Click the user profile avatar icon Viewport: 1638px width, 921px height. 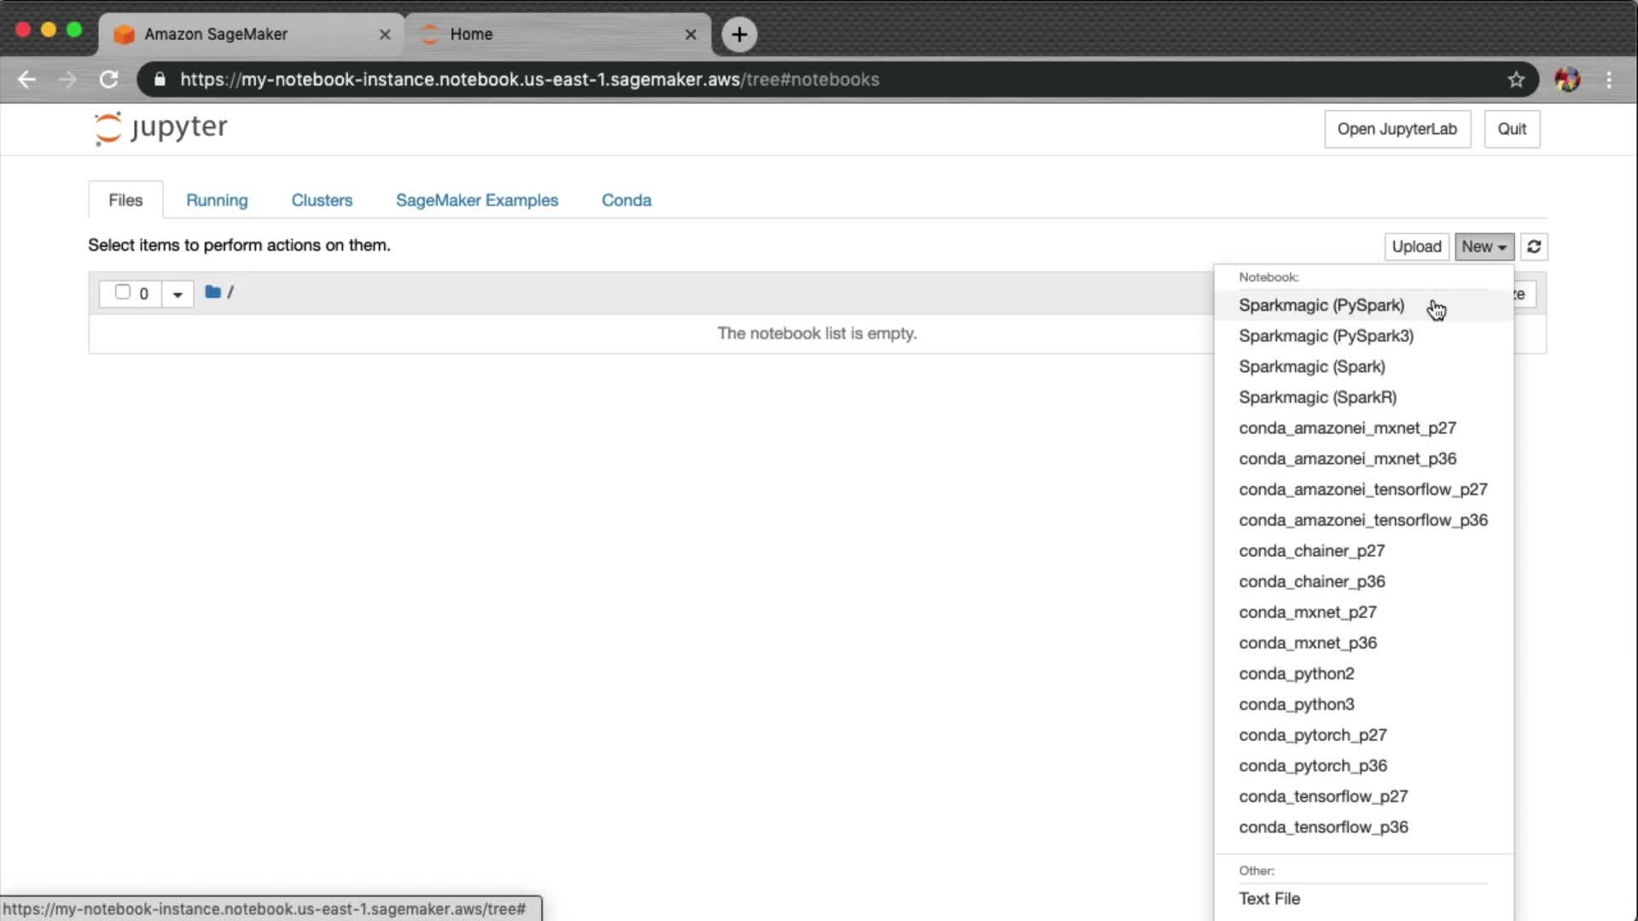[x=1567, y=79]
